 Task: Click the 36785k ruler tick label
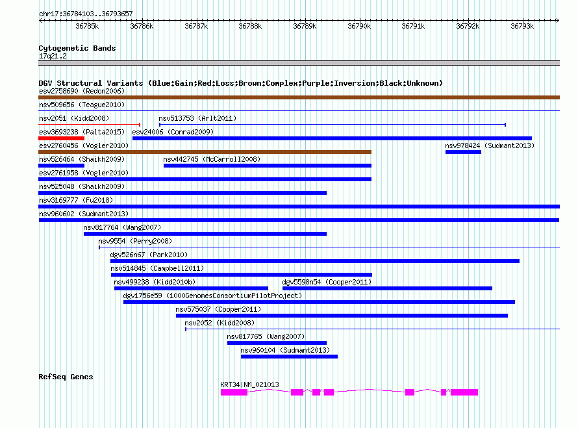88,26
